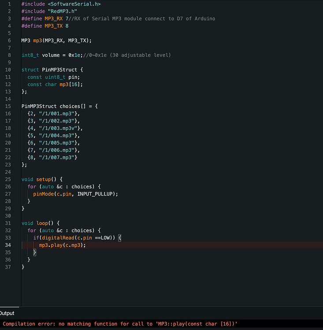This screenshot has width=323, height=330.
Task: Click line number 34 in the gutter
Action: pos(8,245)
